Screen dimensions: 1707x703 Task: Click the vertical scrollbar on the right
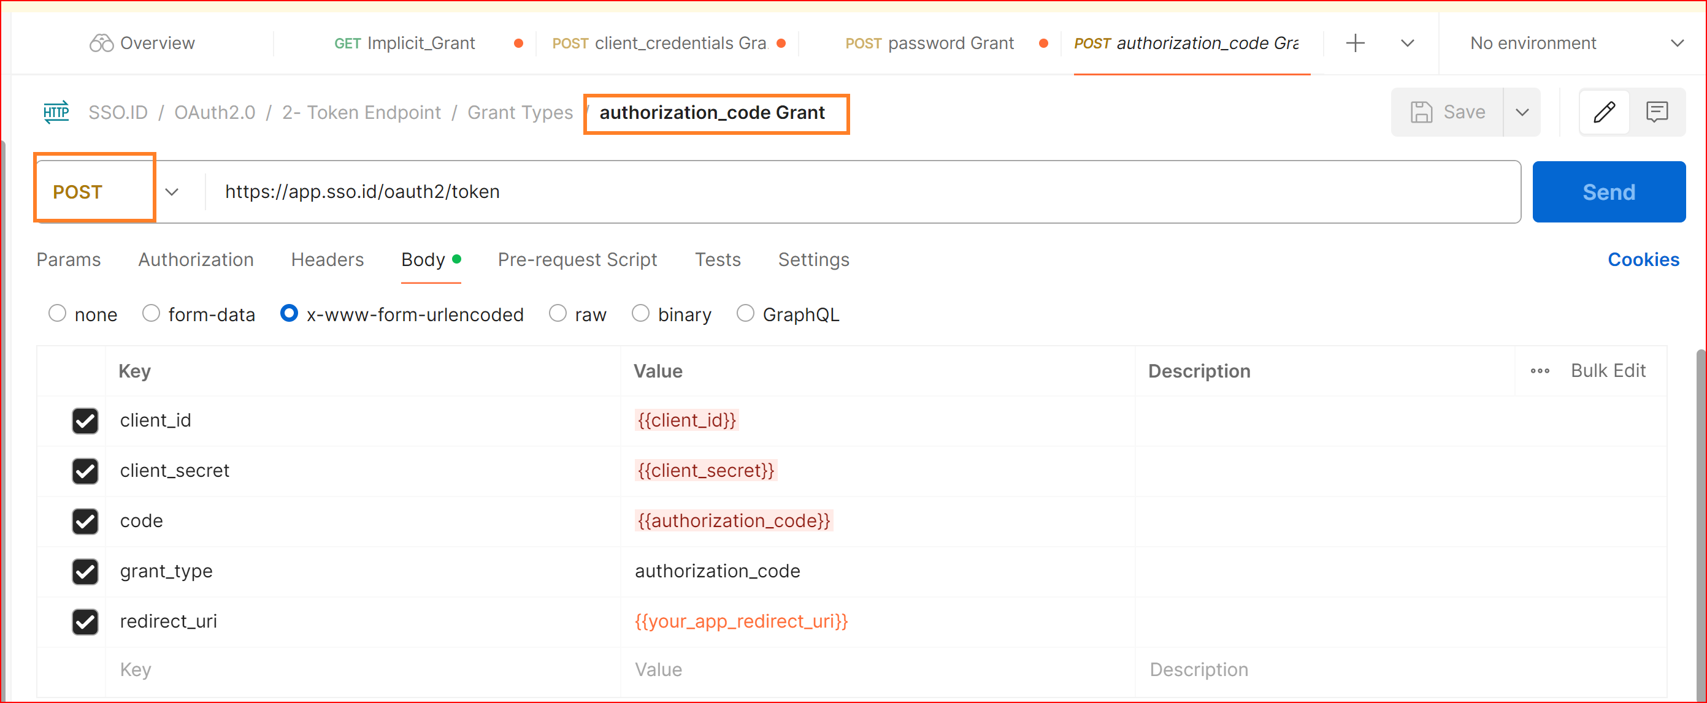click(1701, 526)
